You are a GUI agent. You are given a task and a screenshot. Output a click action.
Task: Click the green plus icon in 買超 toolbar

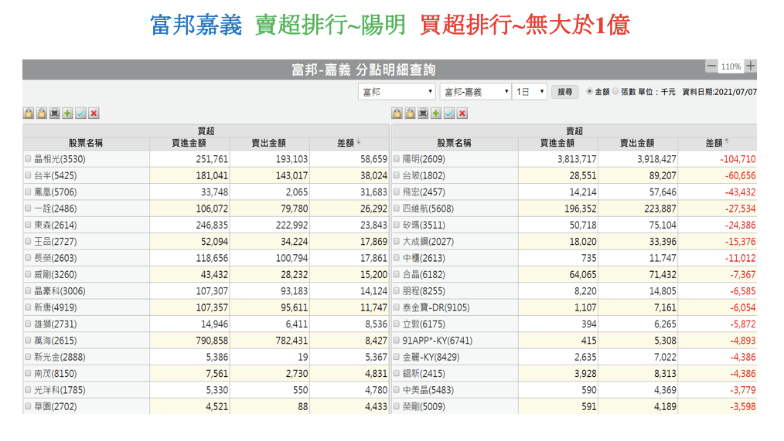[68, 114]
